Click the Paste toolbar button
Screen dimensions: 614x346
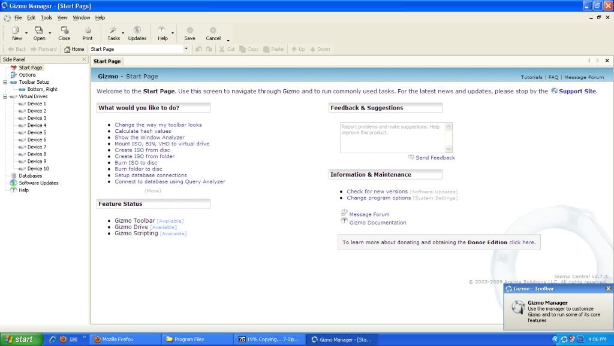tap(273, 49)
